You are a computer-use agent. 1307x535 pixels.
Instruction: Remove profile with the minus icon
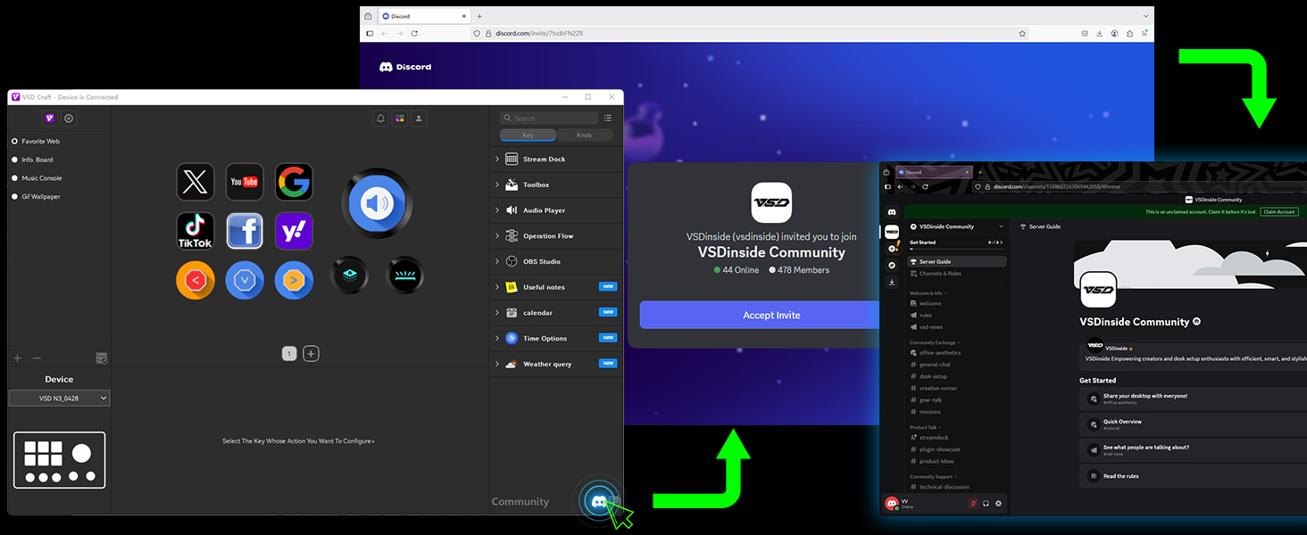click(37, 358)
